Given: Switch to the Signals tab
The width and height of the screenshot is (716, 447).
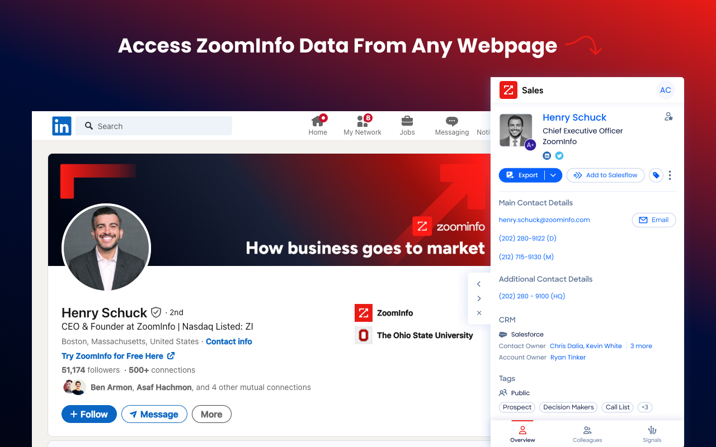Looking at the screenshot, I should (x=652, y=434).
